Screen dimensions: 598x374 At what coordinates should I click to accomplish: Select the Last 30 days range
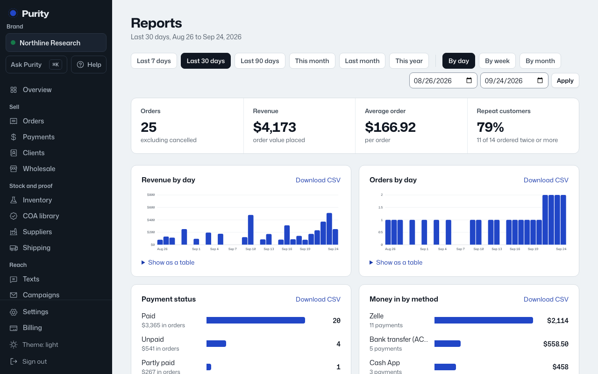pyautogui.click(x=206, y=61)
